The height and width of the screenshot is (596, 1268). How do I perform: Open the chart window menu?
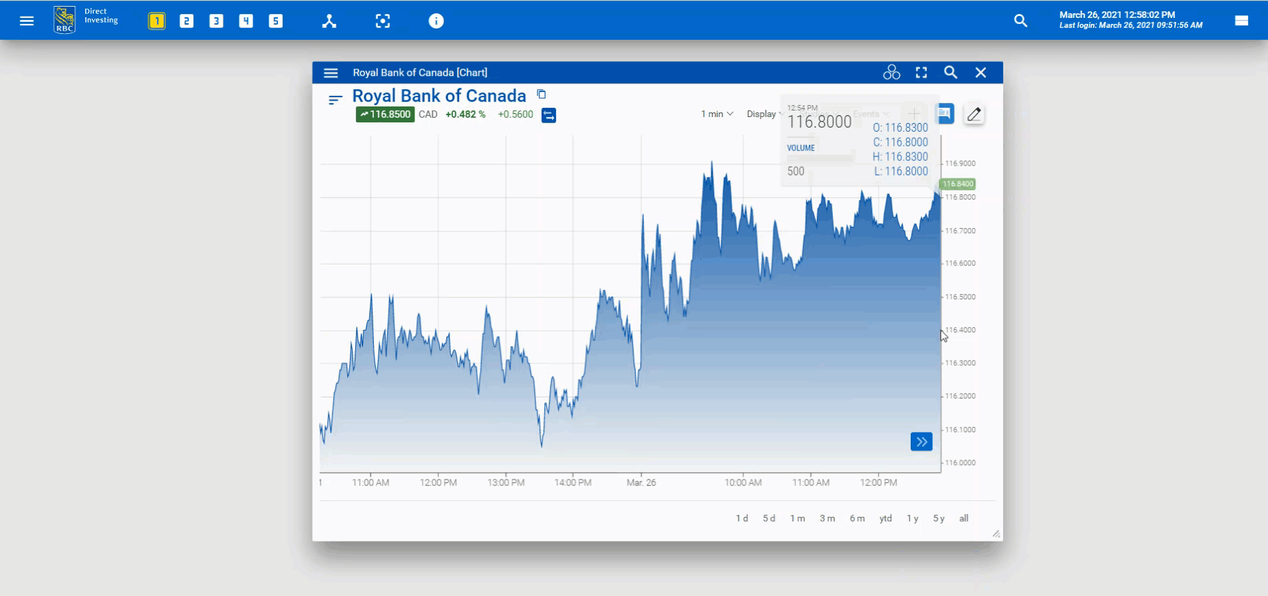(331, 73)
